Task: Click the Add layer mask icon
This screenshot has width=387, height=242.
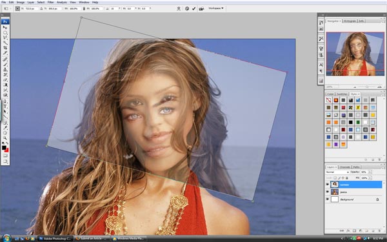Action: [354, 231]
